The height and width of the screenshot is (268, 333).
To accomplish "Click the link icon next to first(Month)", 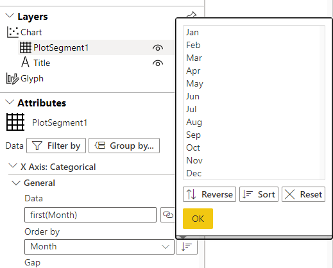I will pyautogui.click(x=168, y=215).
